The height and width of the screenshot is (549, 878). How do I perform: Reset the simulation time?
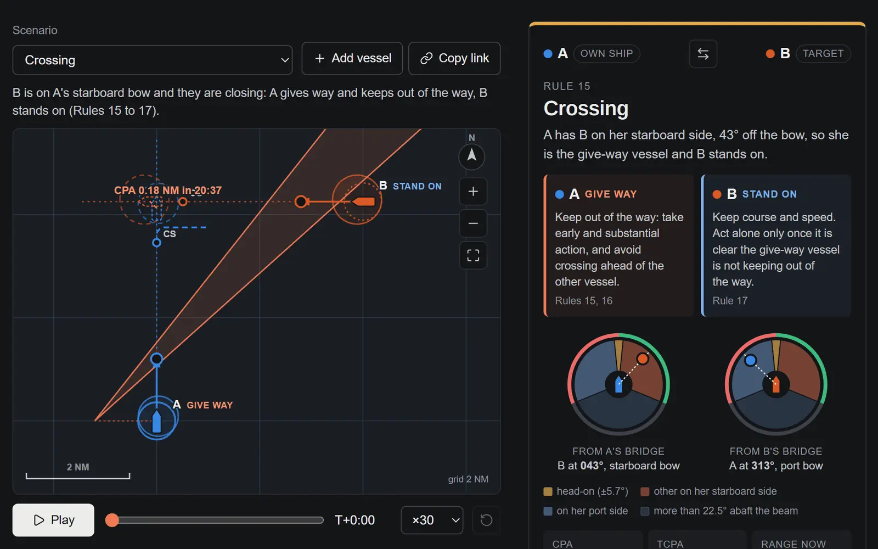click(x=486, y=520)
